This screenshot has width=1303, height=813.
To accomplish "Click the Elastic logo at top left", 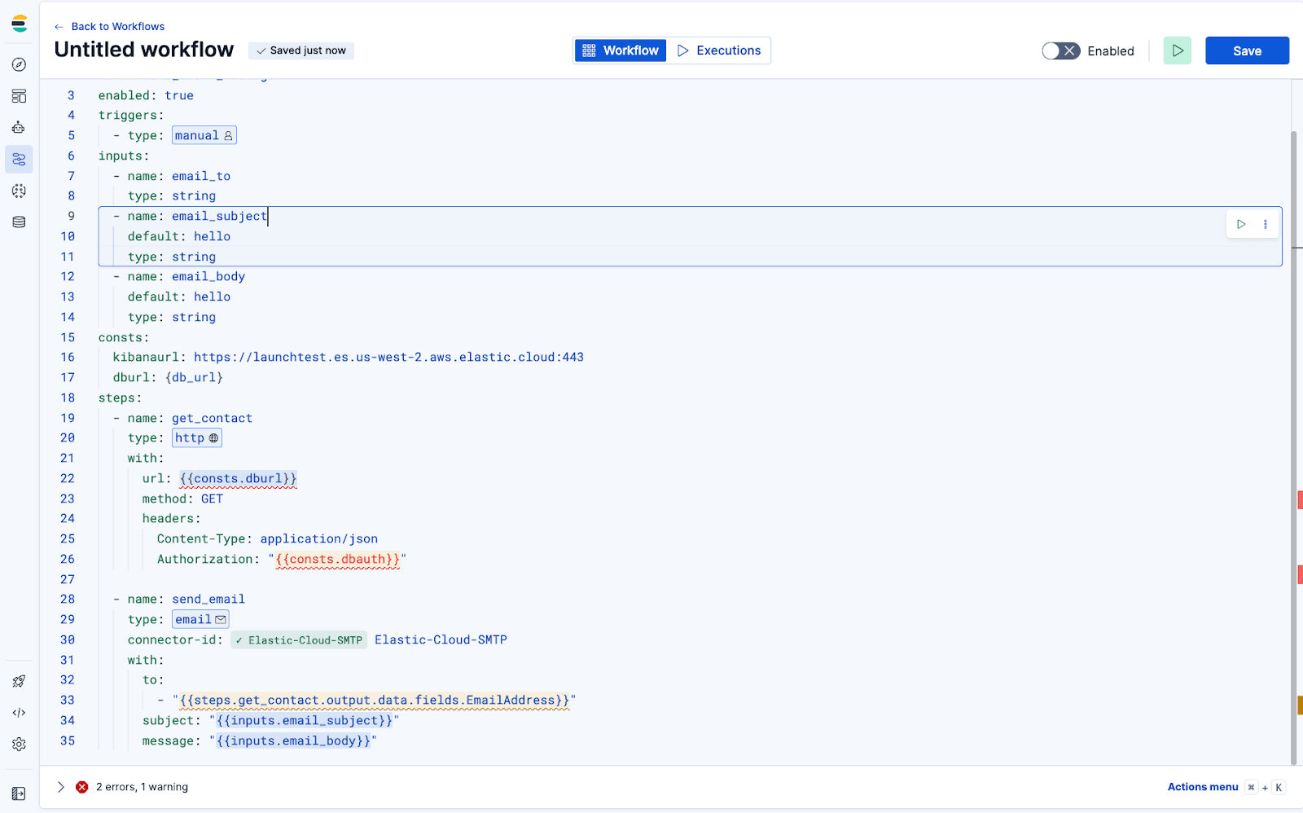I will 19,23.
